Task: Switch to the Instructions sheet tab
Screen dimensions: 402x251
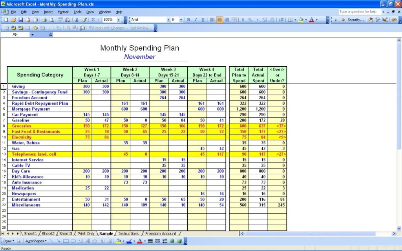Action: pyautogui.click(x=128, y=233)
